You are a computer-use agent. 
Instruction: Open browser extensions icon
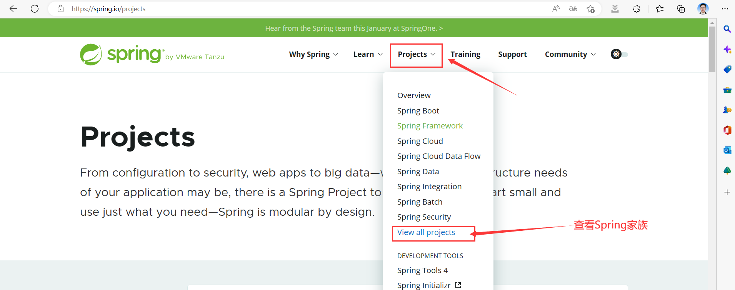coord(637,8)
